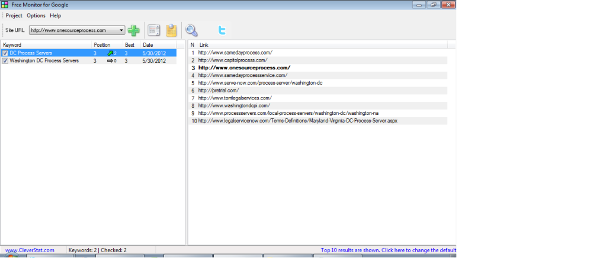606x264 pixels.
Task: Click the app icon in title bar
Action: (x=5, y=5)
